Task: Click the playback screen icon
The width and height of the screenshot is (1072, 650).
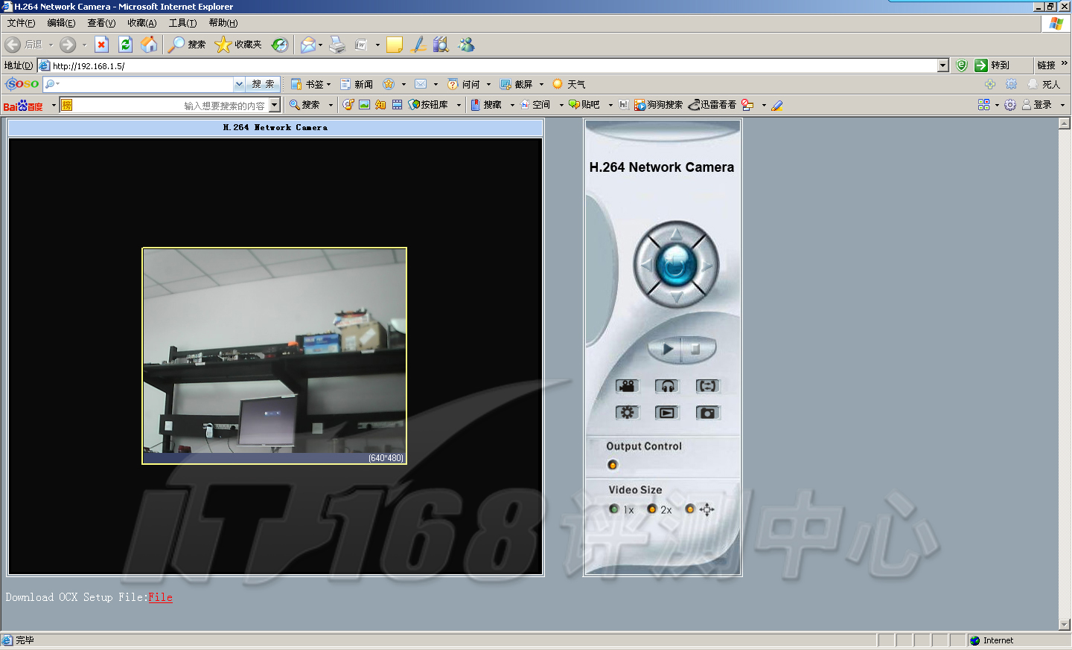Action: [x=667, y=413]
